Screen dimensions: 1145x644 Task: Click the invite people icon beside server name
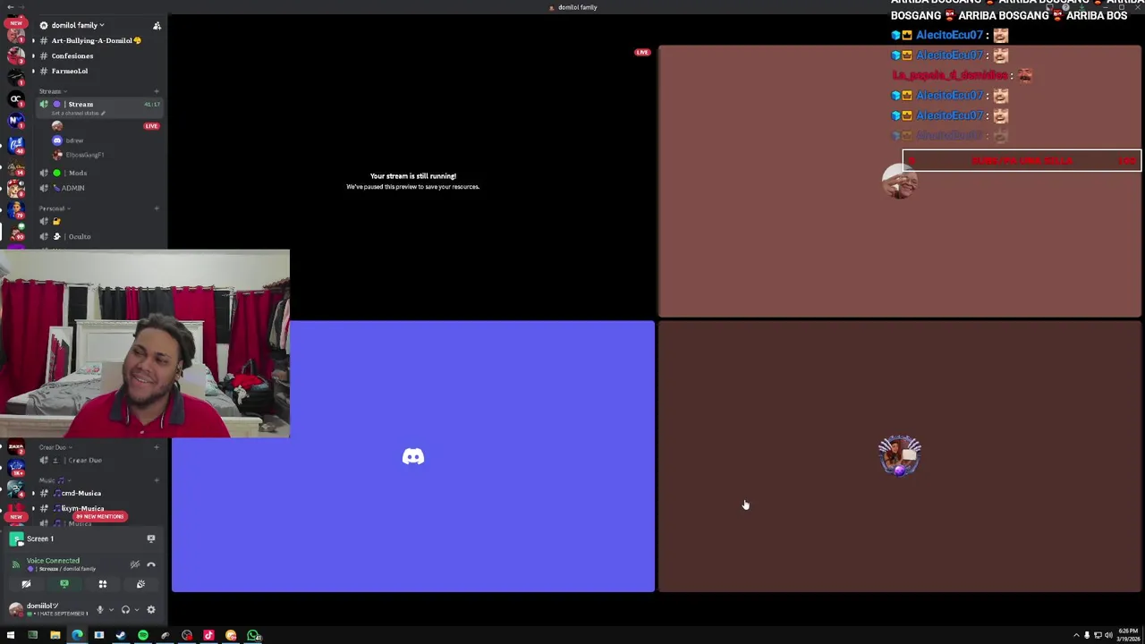click(x=157, y=25)
